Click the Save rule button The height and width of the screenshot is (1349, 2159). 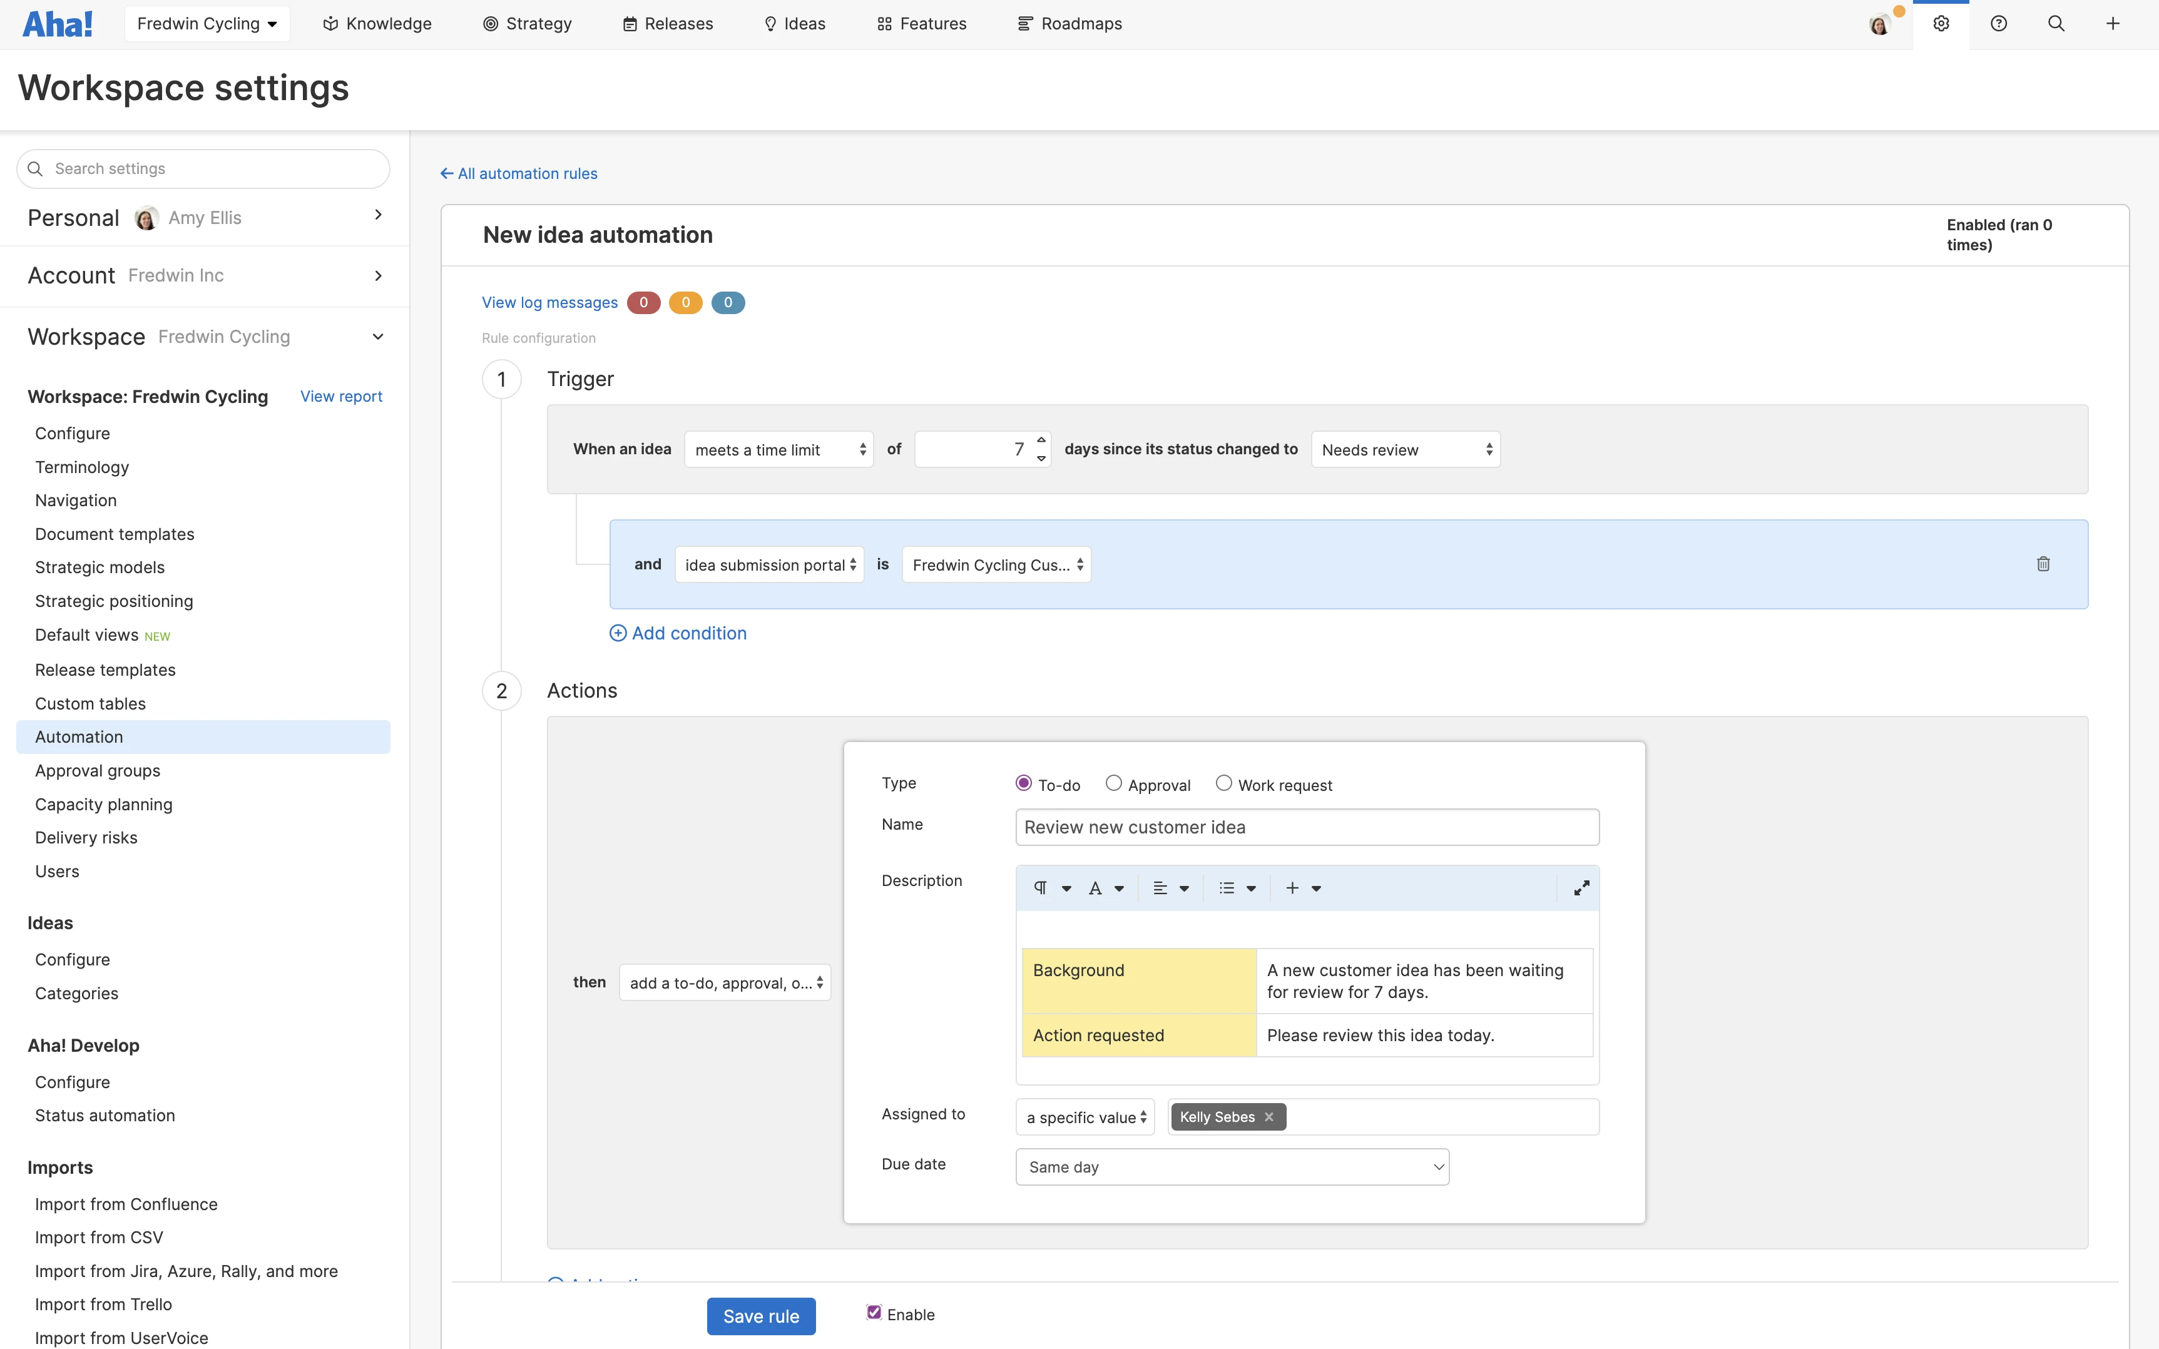coord(761,1316)
